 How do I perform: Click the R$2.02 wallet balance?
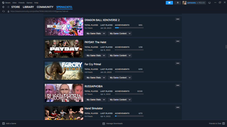(202, 3)
